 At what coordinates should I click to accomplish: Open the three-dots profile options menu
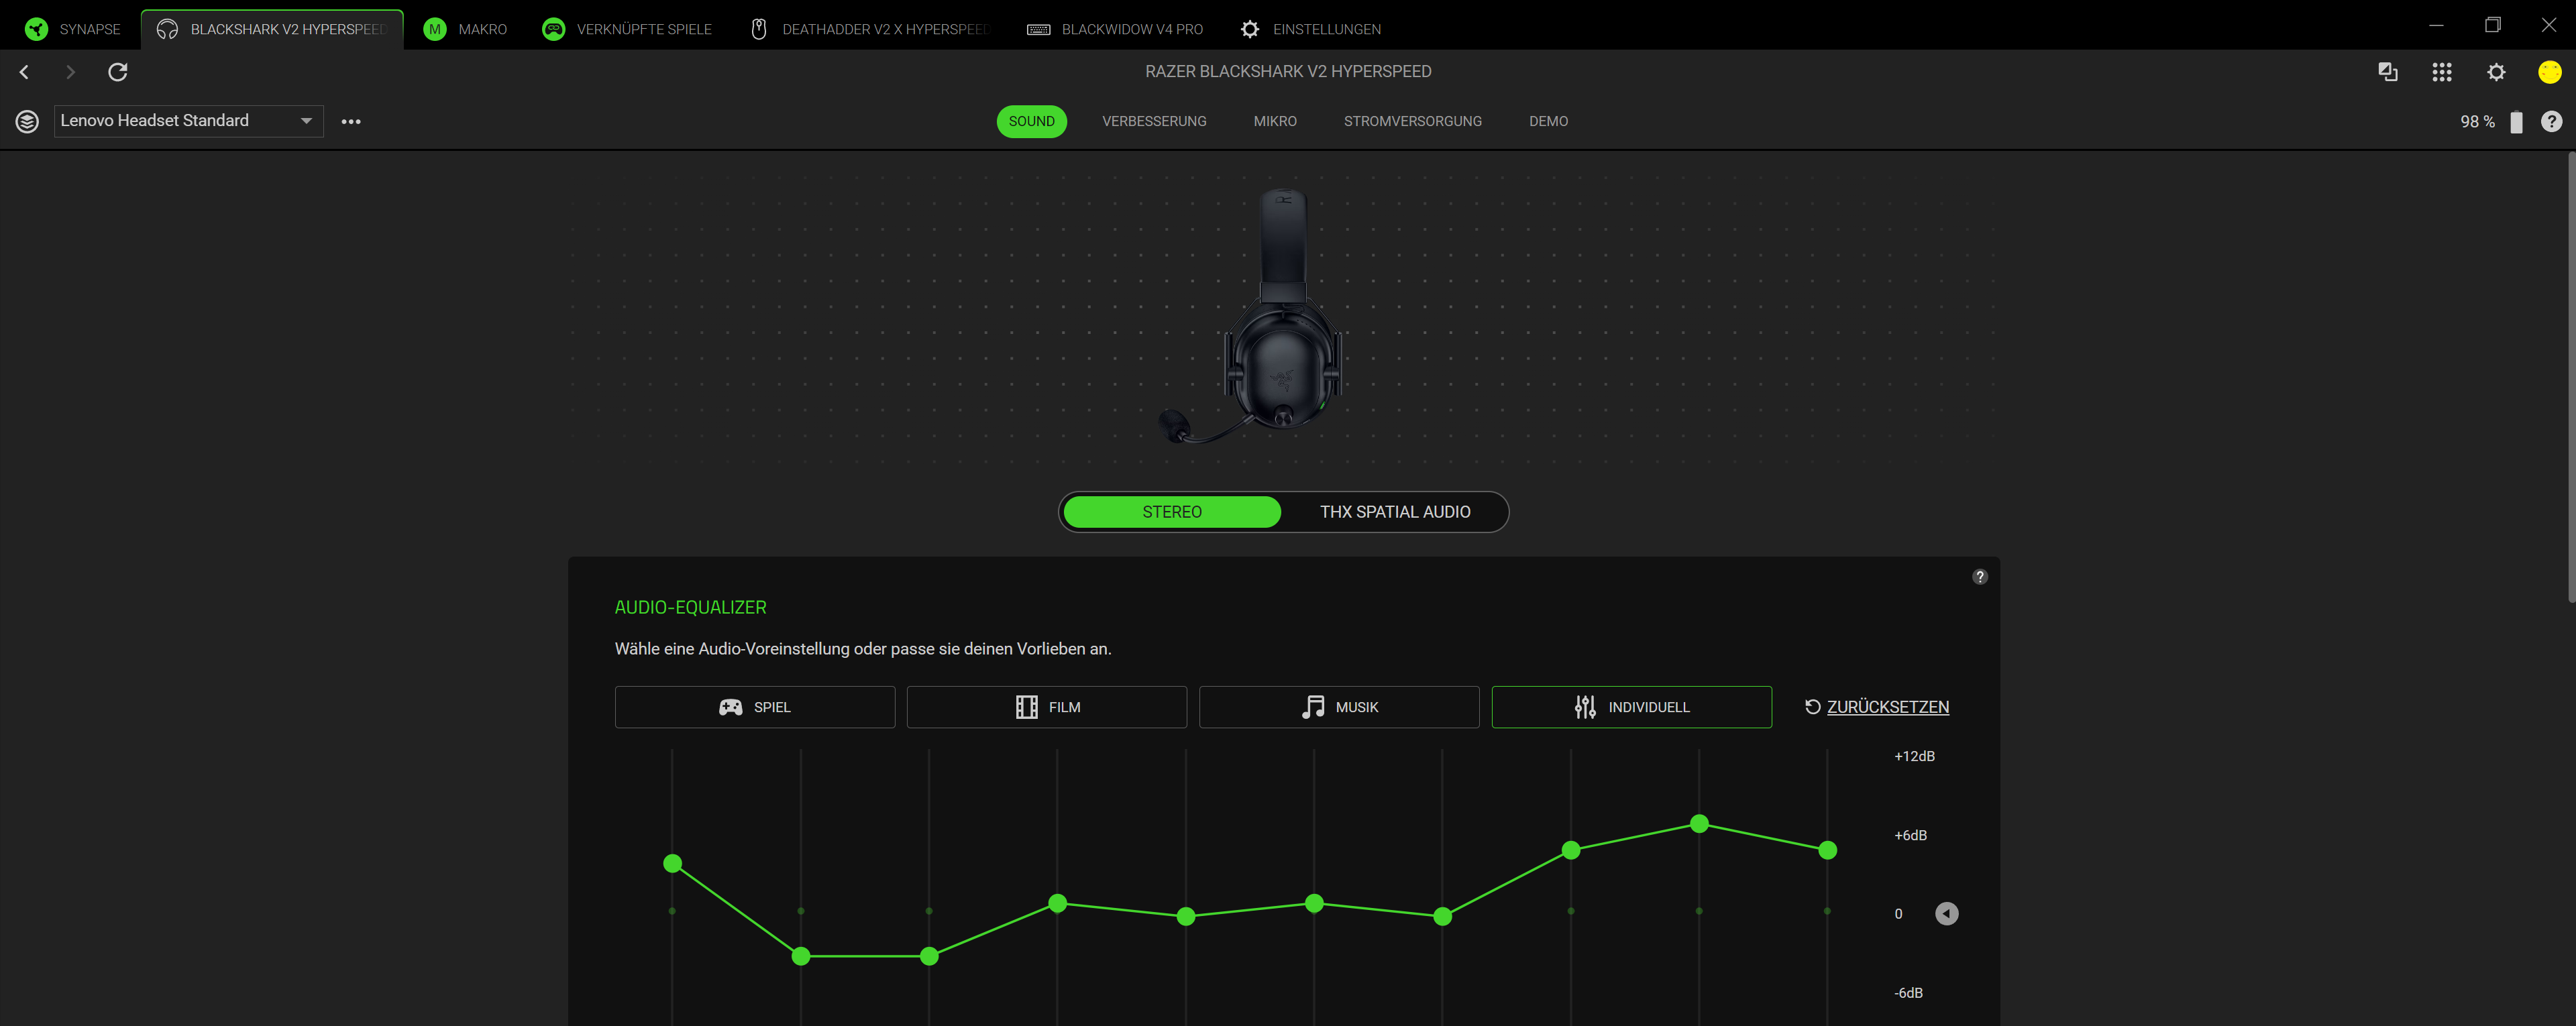[351, 122]
